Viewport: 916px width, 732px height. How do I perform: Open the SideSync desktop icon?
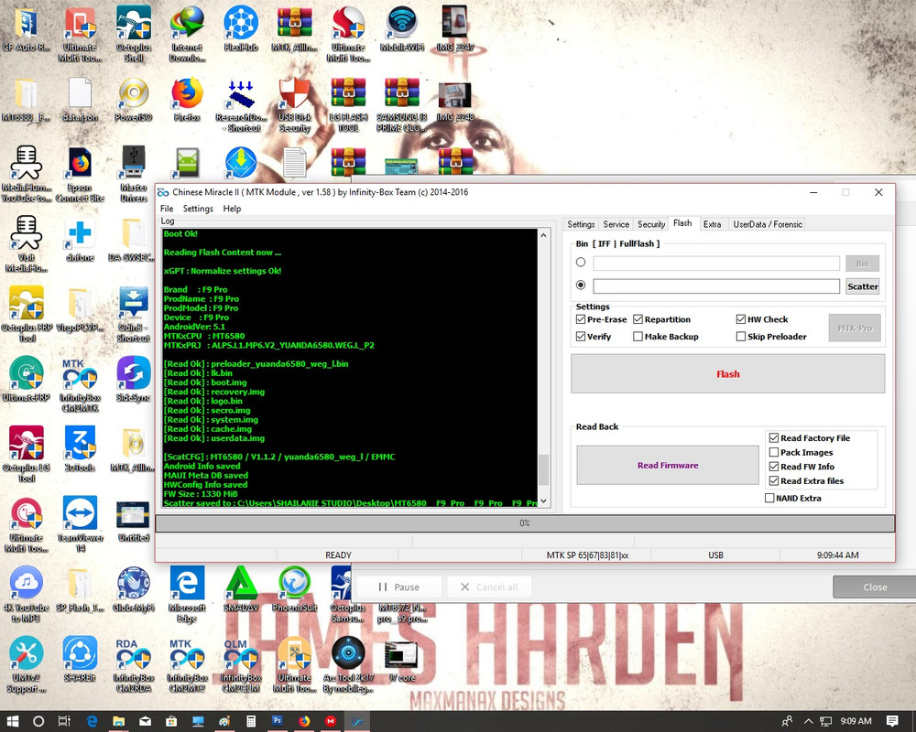(133, 380)
